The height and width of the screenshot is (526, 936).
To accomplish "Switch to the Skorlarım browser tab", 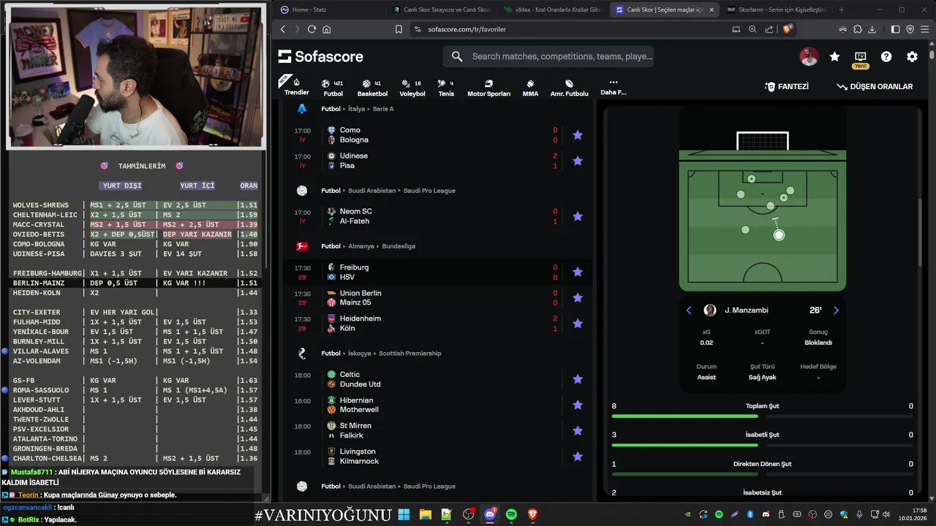I will [x=775, y=9].
